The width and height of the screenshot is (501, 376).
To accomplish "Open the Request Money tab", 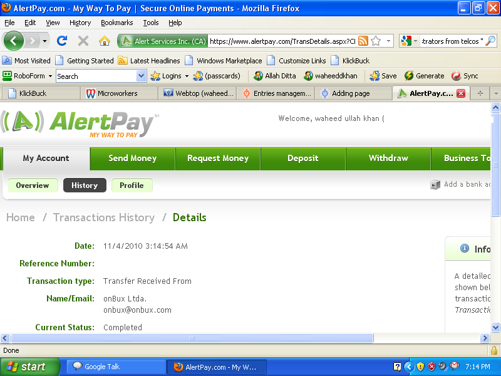I will tap(218, 159).
